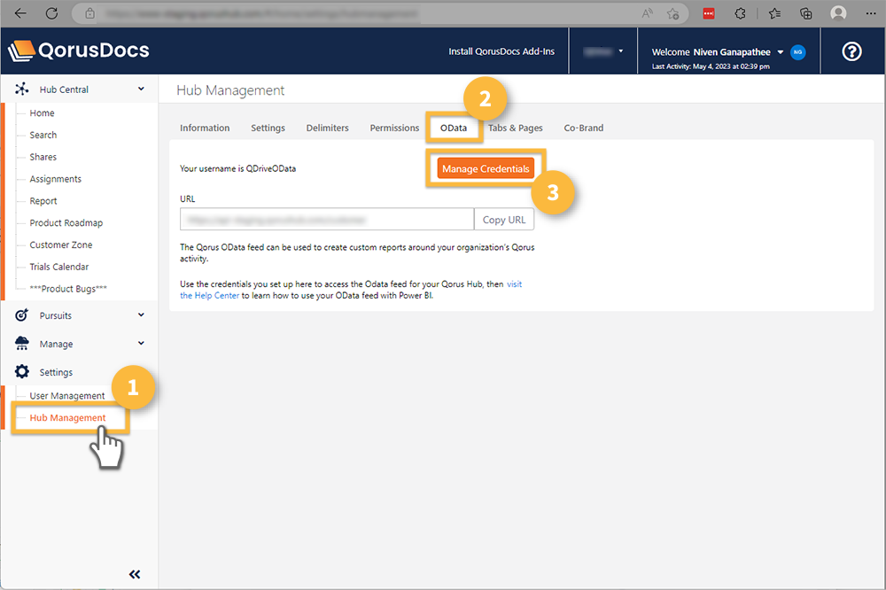The image size is (886, 590).
Task: Open Trials Calendar in the sidebar
Action: tap(58, 267)
